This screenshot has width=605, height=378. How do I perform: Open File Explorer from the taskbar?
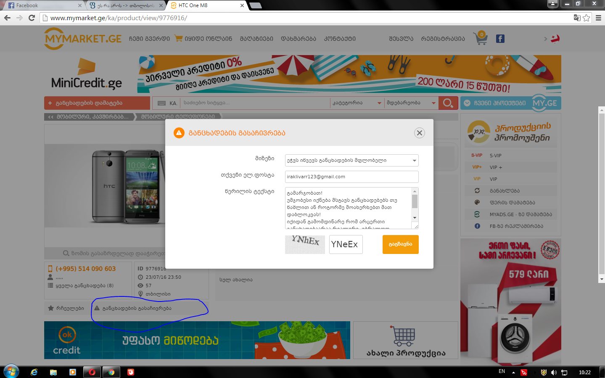[x=53, y=372]
